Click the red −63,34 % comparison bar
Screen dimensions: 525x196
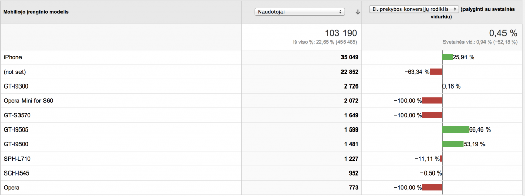click(436, 72)
